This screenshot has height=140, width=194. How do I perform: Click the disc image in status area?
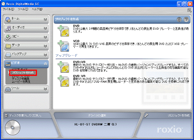[12, 128]
